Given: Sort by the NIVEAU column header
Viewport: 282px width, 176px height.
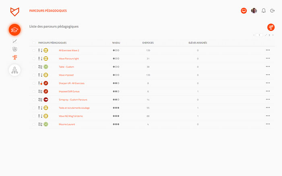Looking at the screenshot, I should click(116, 43).
